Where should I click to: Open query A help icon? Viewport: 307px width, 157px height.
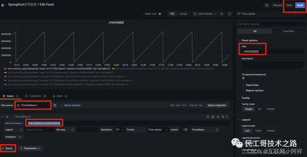tap(208, 117)
